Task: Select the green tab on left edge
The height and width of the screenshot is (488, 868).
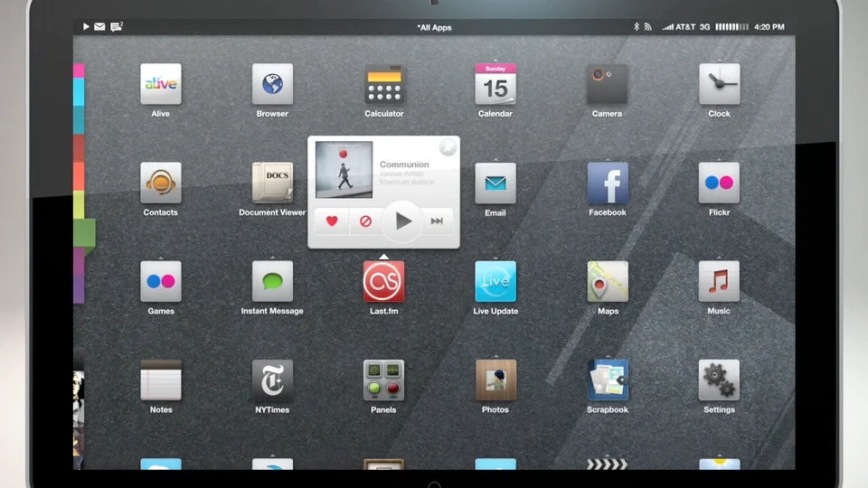Action: pyautogui.click(x=84, y=233)
